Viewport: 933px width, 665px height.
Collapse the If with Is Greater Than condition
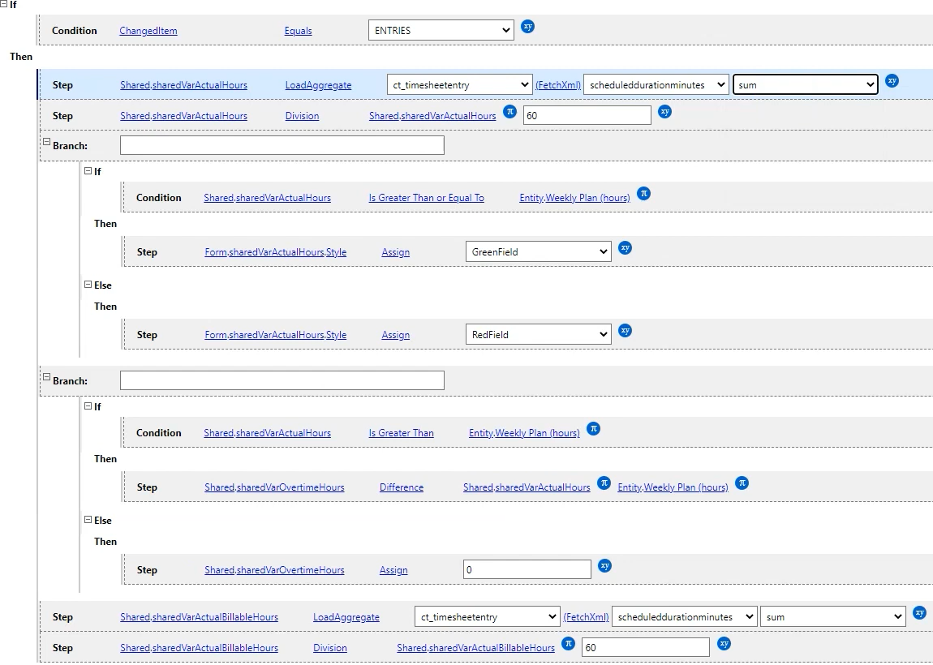[88, 405]
